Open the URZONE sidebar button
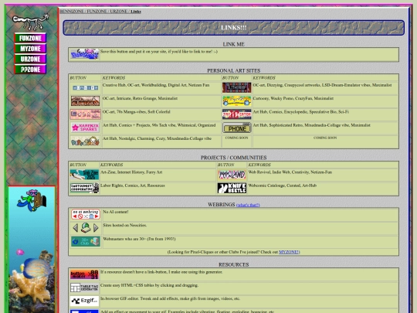This screenshot has width=417, height=313. [x=30, y=59]
